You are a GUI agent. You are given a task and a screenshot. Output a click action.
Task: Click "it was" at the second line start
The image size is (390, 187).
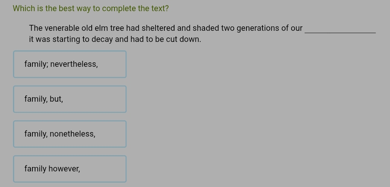(40, 39)
